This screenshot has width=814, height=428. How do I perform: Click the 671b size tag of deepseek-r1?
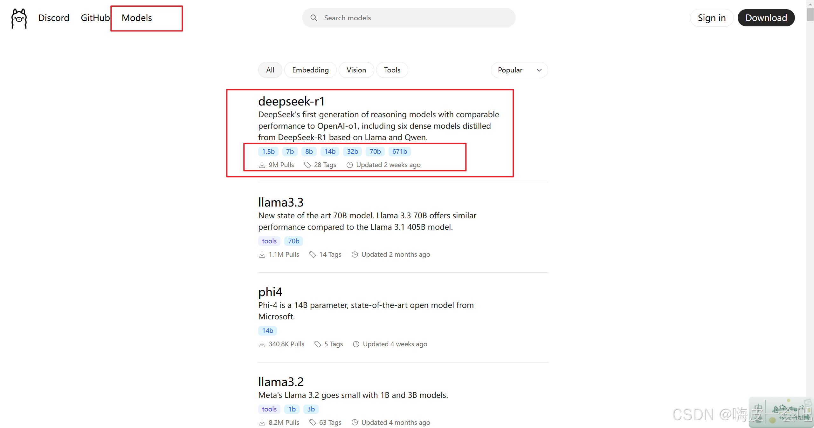tap(399, 152)
